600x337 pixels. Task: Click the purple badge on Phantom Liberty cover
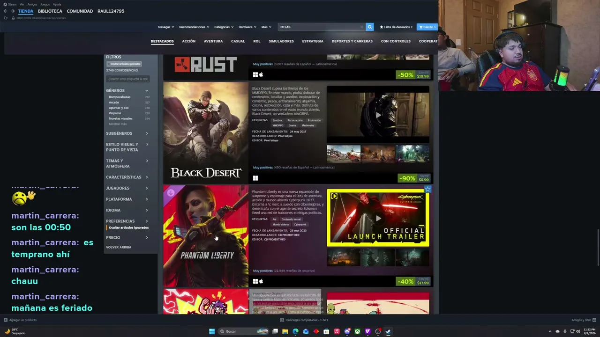pyautogui.click(x=171, y=192)
